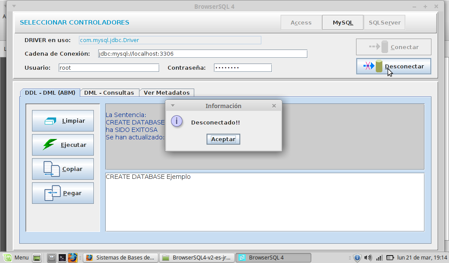Click the Pegar paste icon
This screenshot has height=263, width=449.
[52, 193]
